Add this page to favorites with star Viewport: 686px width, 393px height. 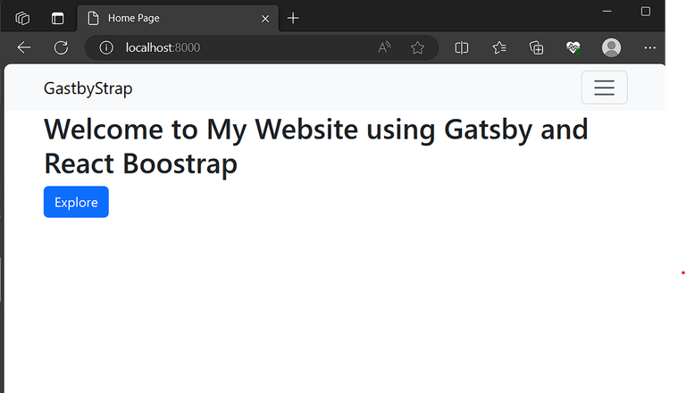(417, 47)
